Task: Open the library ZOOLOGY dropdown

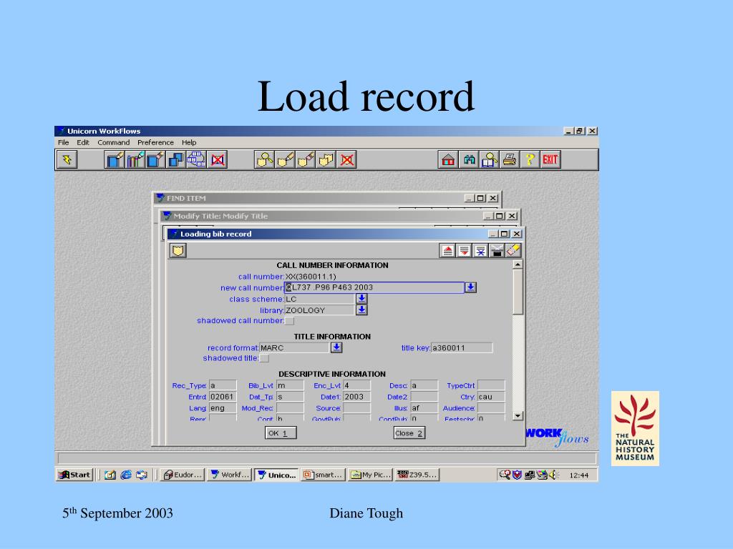Action: [x=361, y=310]
